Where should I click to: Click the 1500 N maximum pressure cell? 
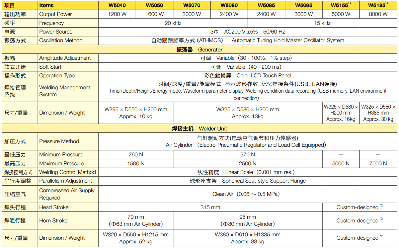(136, 164)
